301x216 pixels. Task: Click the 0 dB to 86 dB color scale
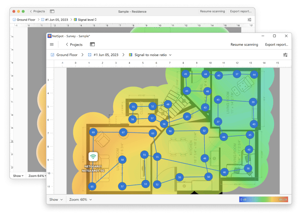point(264,199)
